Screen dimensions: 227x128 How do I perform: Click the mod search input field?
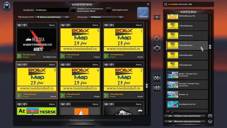(x=52, y=10)
